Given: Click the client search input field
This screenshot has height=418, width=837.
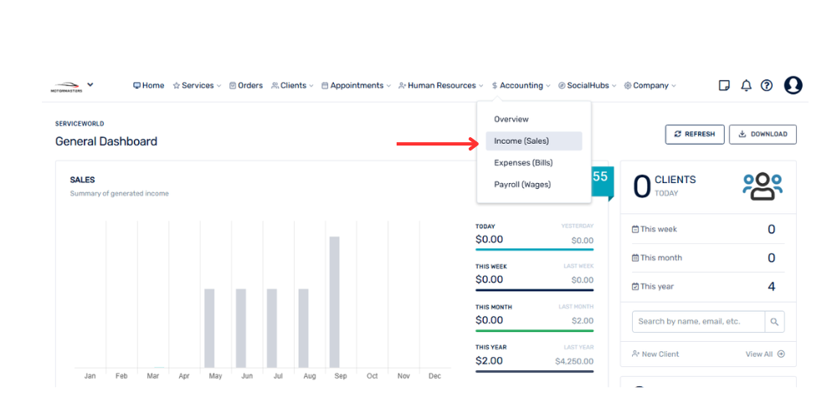Looking at the screenshot, I should (698, 322).
